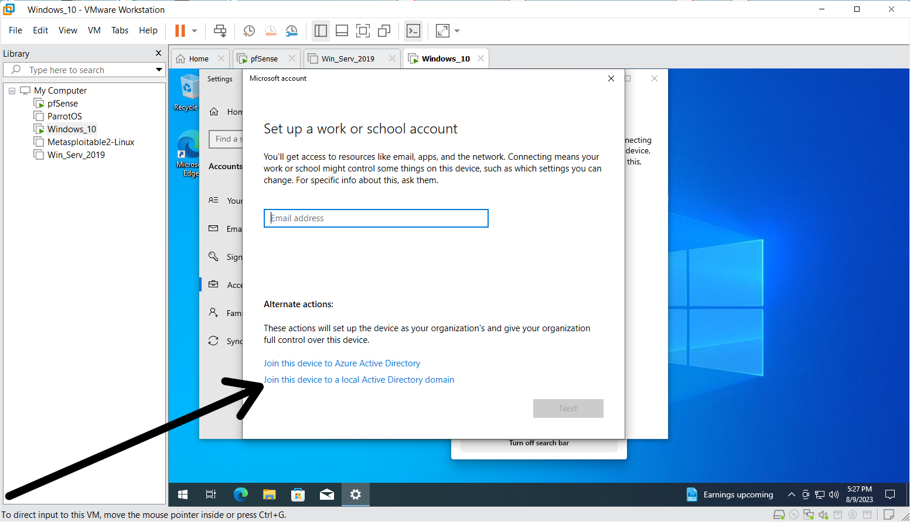Click the Library search field

click(85, 70)
